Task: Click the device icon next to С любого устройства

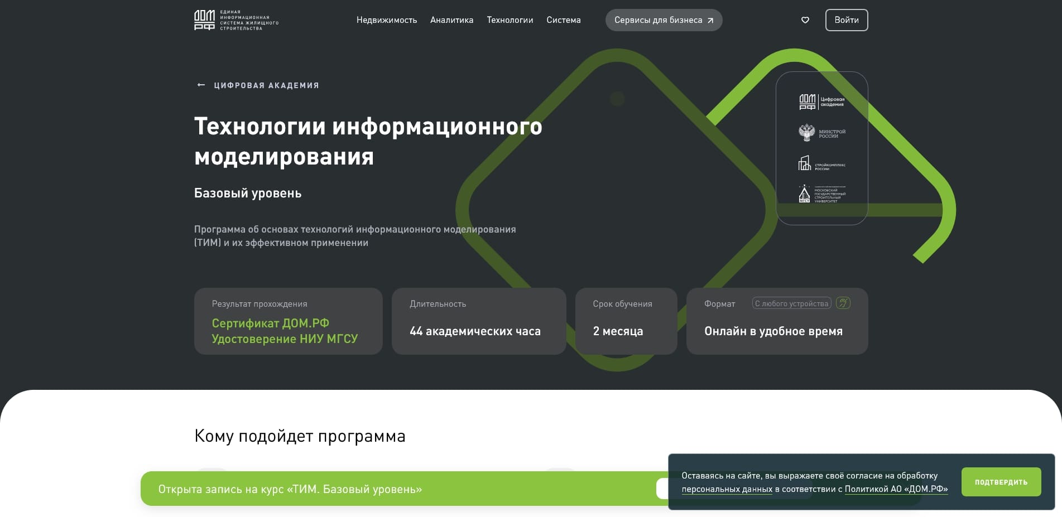Action: click(x=843, y=303)
